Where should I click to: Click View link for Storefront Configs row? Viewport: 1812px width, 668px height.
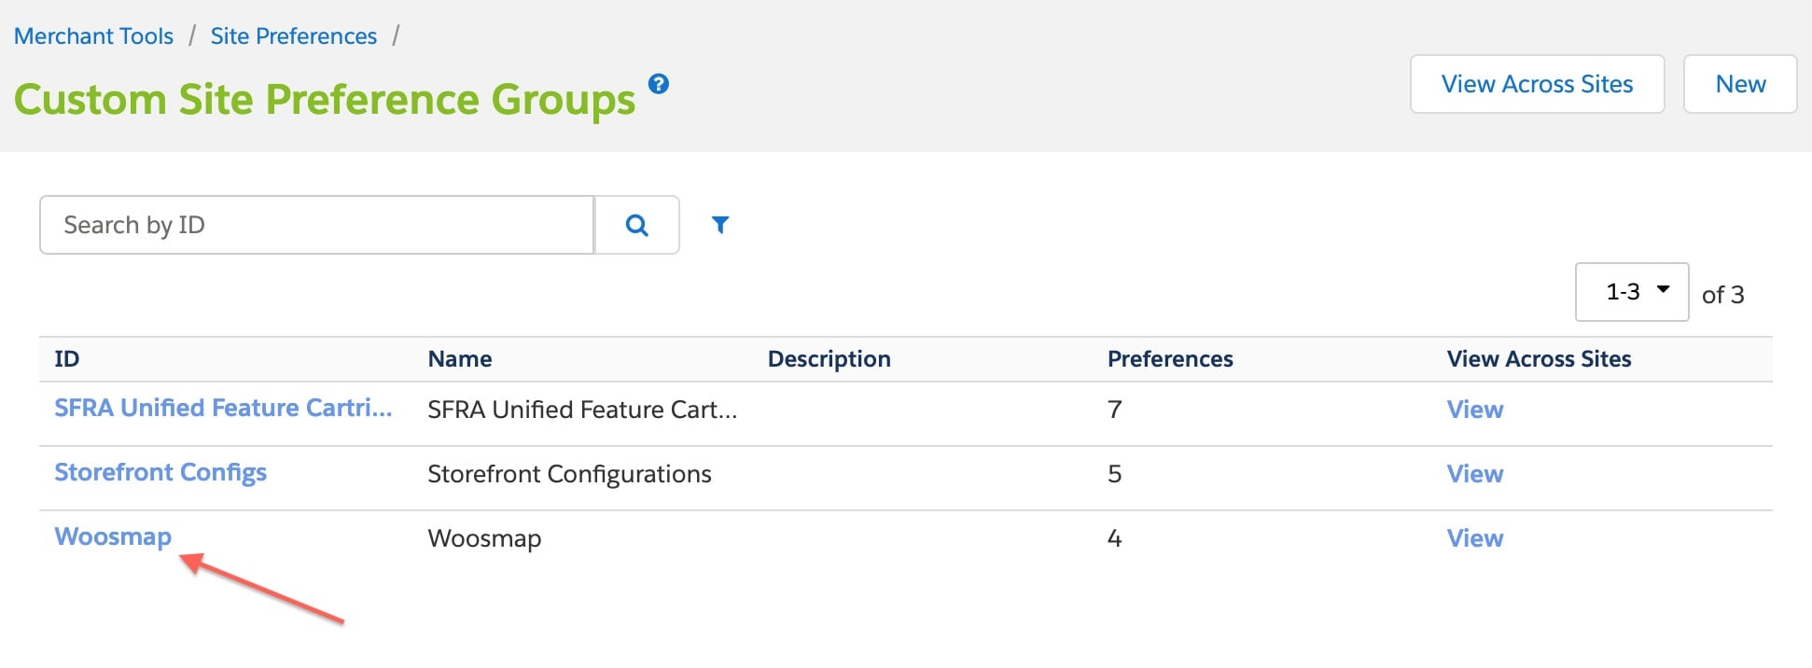[1475, 474]
